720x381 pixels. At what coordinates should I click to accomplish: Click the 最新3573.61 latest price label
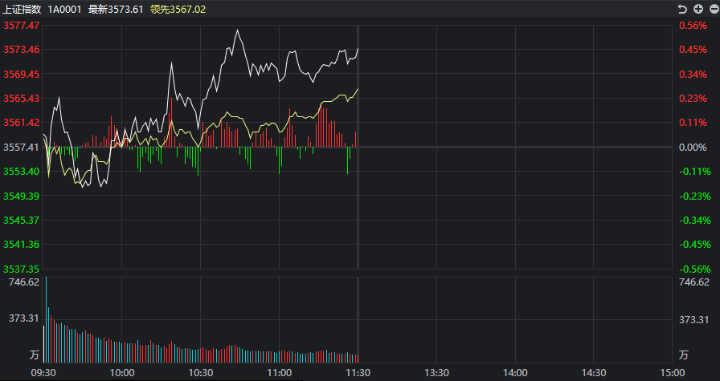[116, 9]
